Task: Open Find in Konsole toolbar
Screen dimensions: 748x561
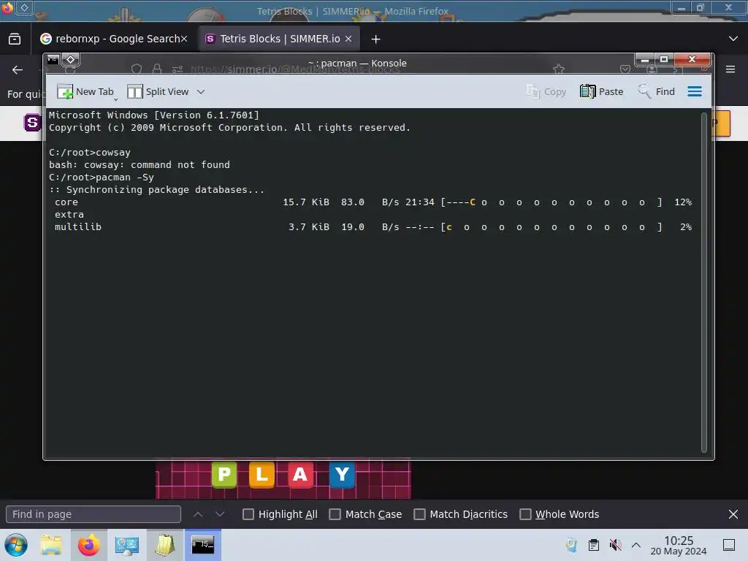Action: point(657,91)
